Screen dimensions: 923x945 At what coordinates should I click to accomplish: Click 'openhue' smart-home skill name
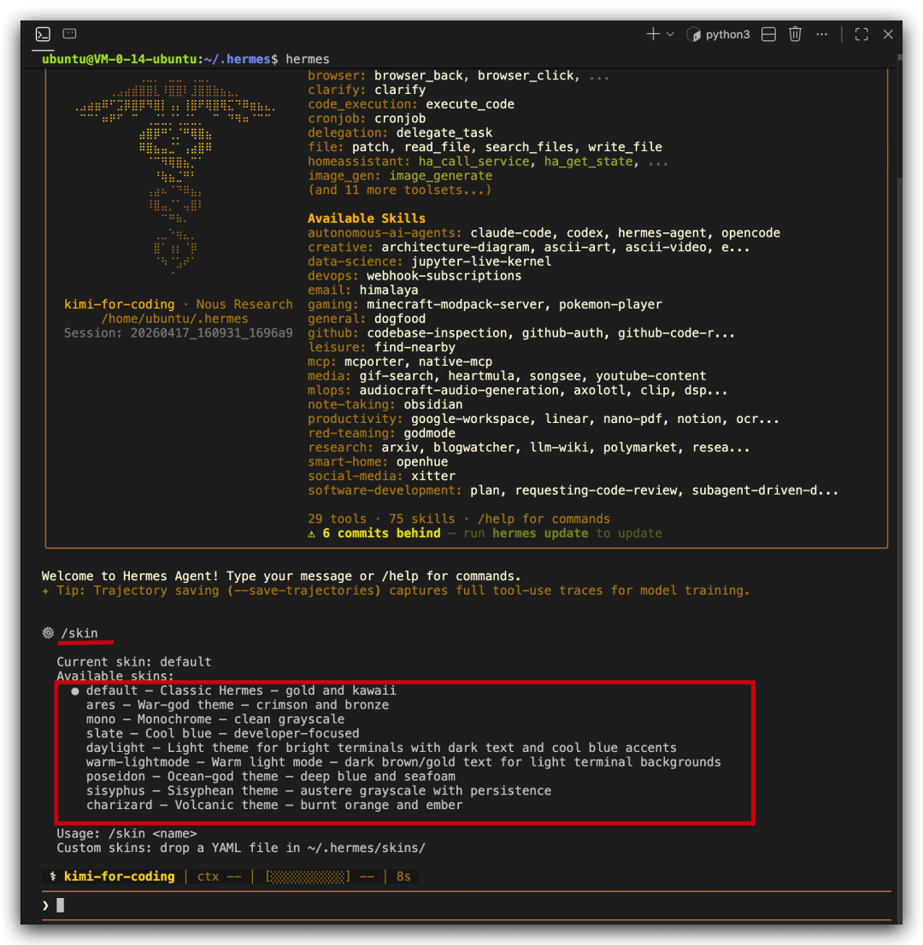click(422, 462)
